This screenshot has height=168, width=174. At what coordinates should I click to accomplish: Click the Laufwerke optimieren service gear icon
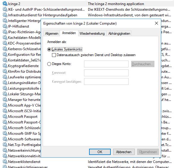tap(5, 77)
